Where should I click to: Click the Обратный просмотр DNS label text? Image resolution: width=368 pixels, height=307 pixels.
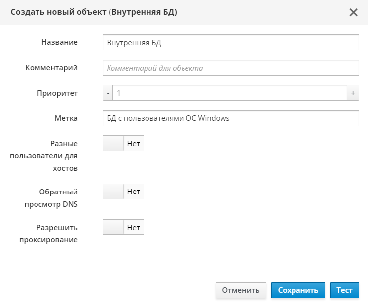[58, 197]
